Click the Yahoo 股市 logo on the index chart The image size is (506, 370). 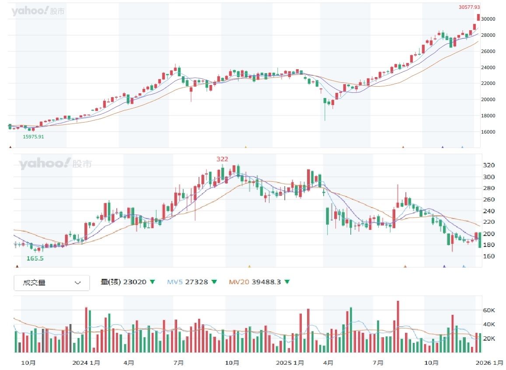[x=38, y=11]
